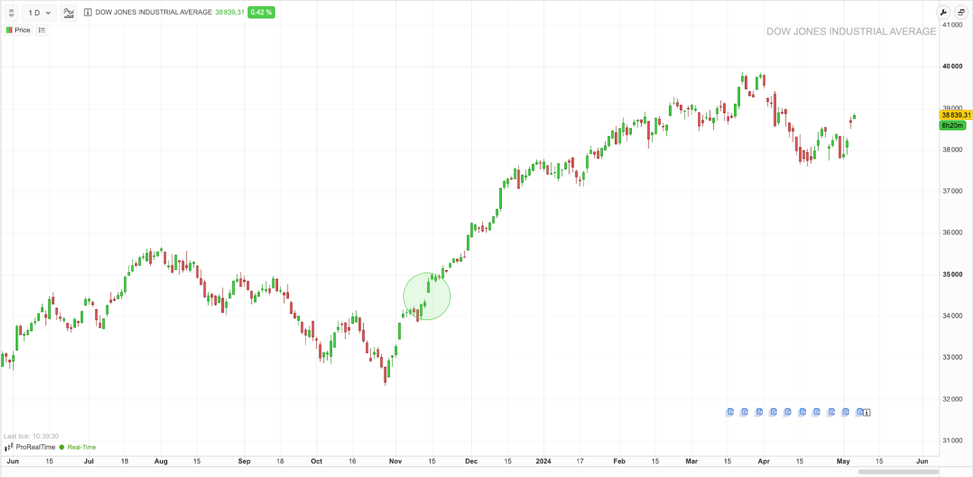Image resolution: width=973 pixels, height=477 pixels.
Task: Open the 1 D timeframe dropdown
Action: click(40, 12)
